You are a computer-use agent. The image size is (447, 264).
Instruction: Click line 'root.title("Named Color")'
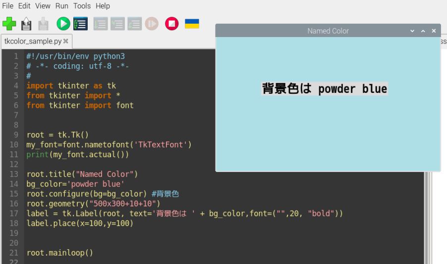pos(82,174)
